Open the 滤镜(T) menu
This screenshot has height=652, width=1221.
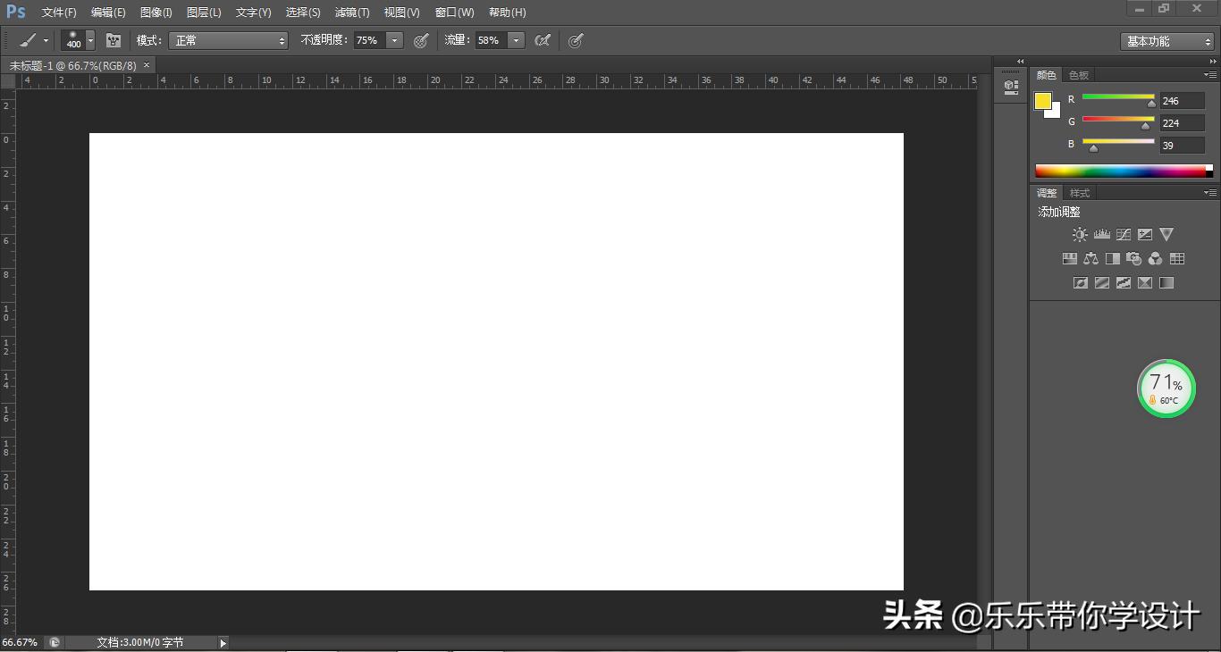tap(351, 13)
